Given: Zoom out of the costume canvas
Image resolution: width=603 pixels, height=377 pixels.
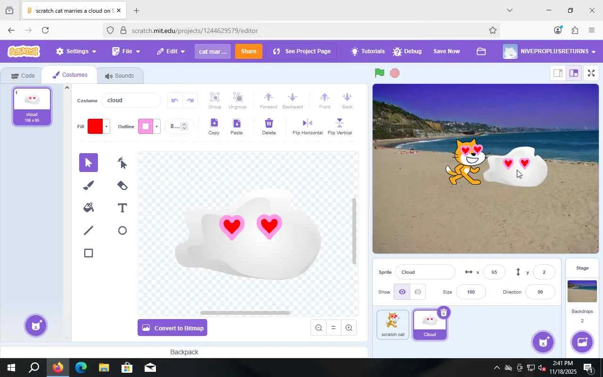Looking at the screenshot, I should point(319,328).
